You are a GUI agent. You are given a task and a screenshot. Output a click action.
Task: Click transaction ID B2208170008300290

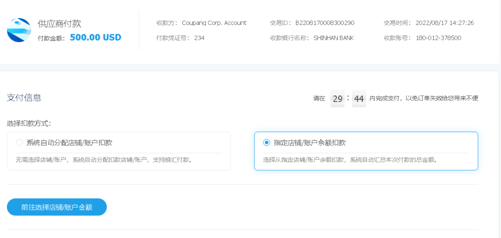[x=325, y=23]
